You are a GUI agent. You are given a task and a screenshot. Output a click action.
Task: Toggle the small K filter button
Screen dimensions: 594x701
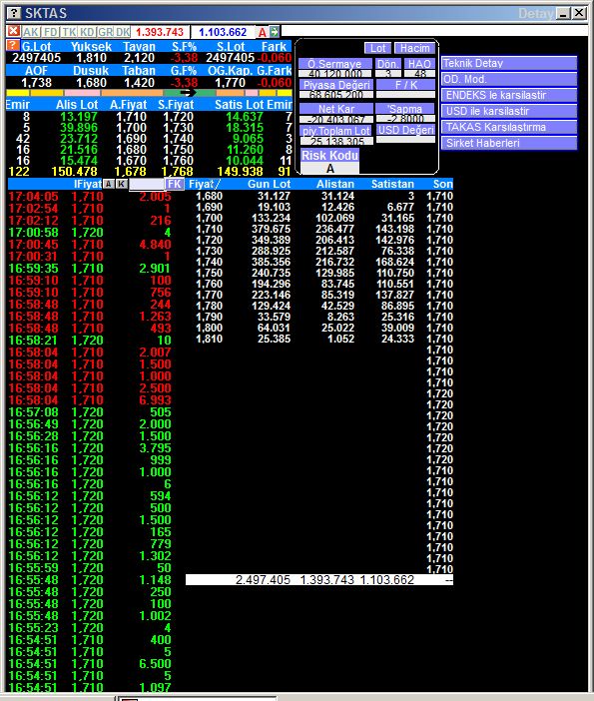pos(121,184)
